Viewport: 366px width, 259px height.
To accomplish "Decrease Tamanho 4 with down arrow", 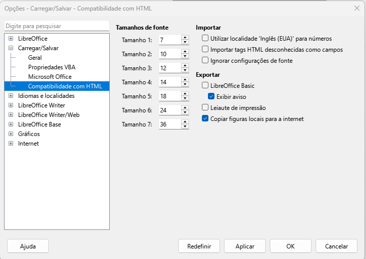I will [185, 84].
